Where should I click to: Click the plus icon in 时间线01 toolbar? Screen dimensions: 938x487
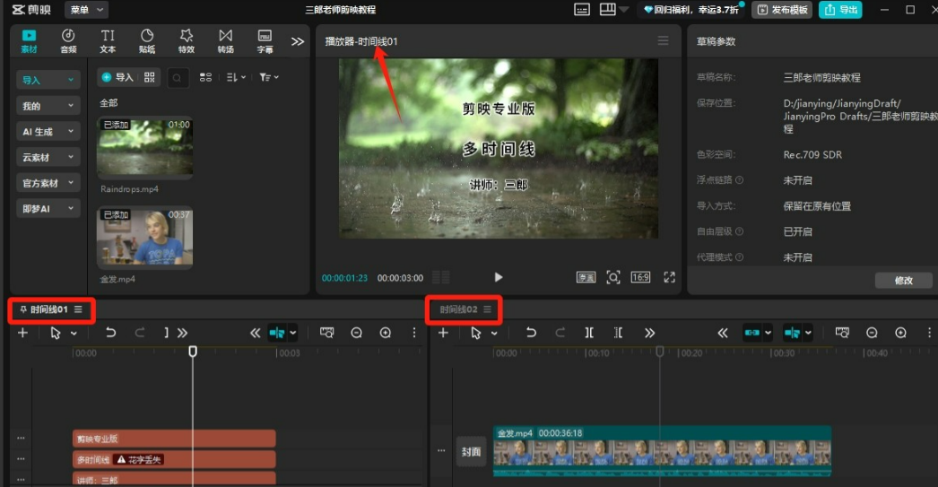(22, 333)
